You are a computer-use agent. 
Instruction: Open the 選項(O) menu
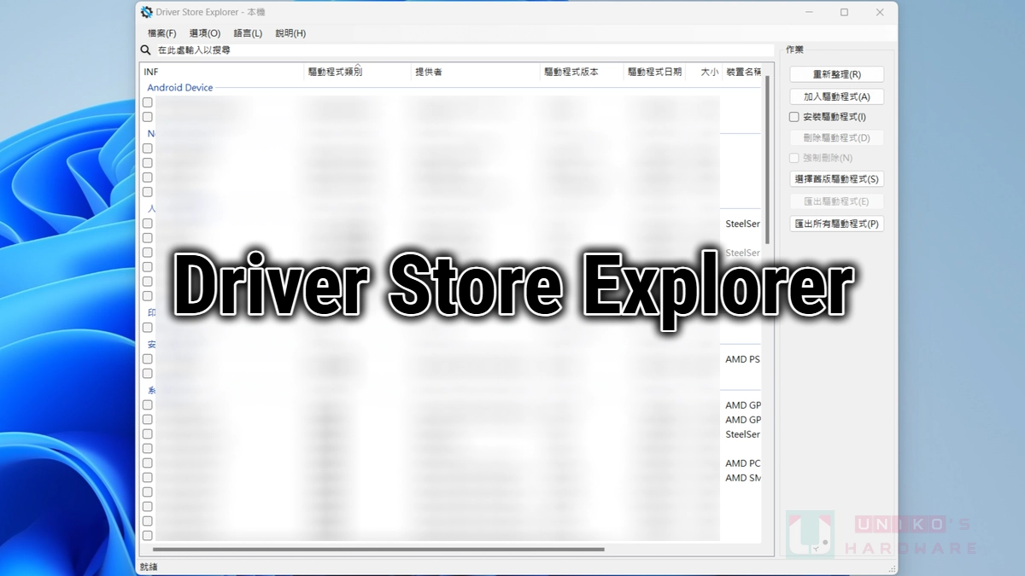pyautogui.click(x=205, y=33)
